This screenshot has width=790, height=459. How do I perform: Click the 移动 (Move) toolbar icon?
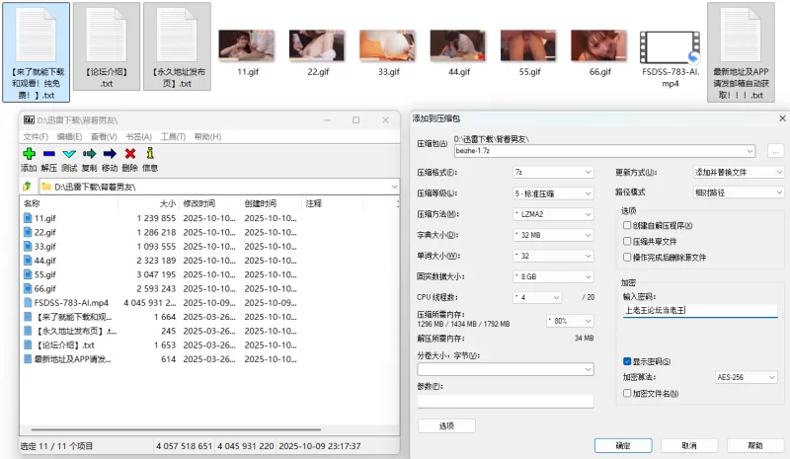point(110,154)
